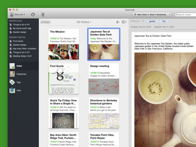Screen dimensions: 196x147
Task: Open the California notebook dropdown arrow
Action: click(143, 21)
